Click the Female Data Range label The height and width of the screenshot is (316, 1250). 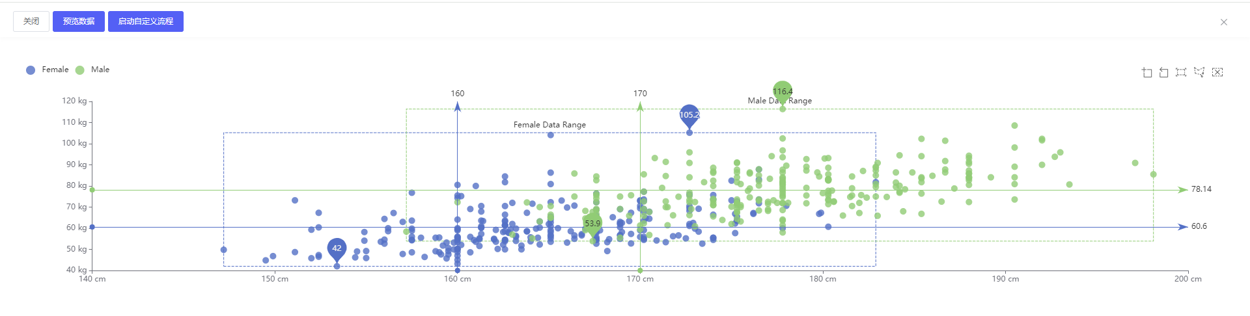point(549,125)
